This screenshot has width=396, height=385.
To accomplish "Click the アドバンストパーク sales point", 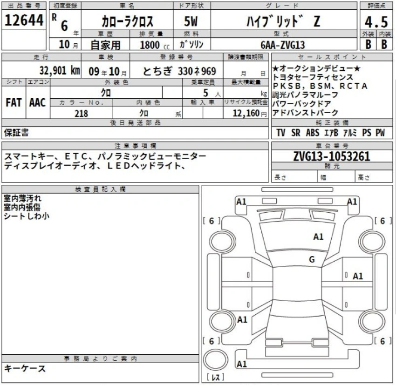I will tap(305, 113).
